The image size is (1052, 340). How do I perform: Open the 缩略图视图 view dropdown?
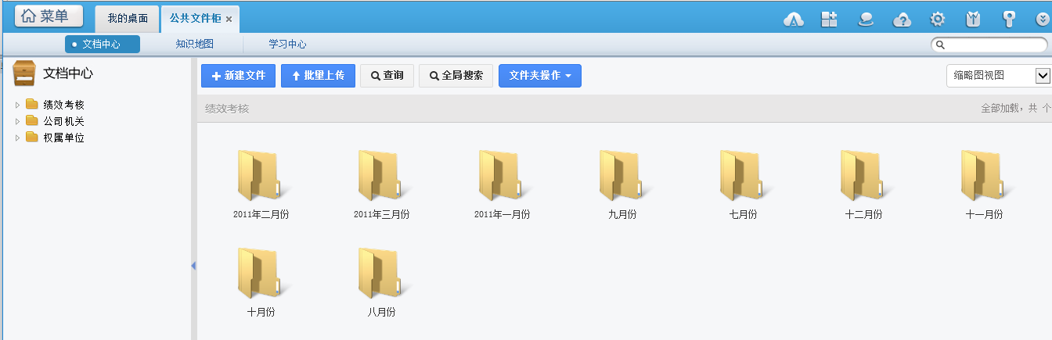click(1042, 76)
